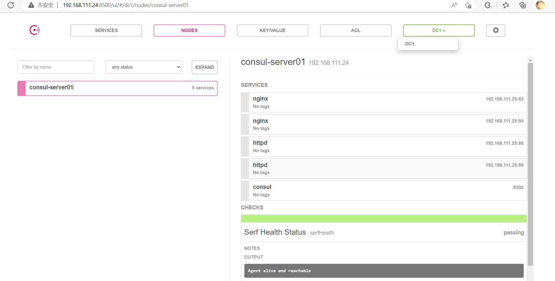Click the NOTES label in the check

click(x=252, y=248)
